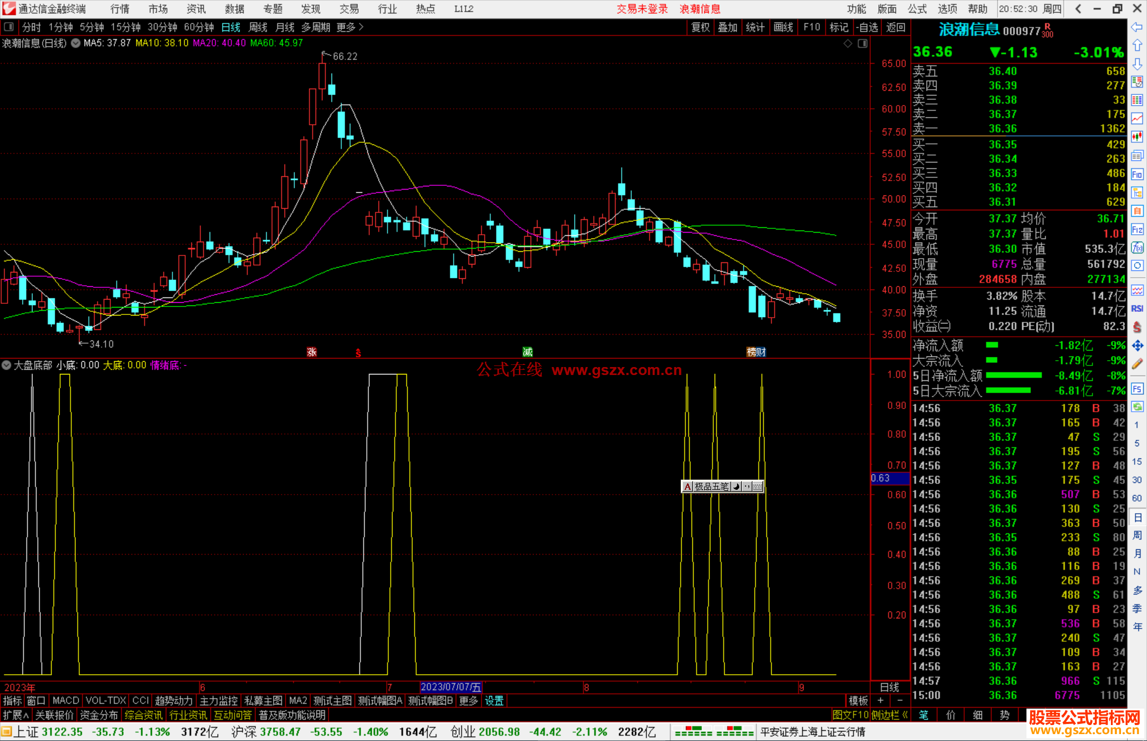Viewport: 1147px width, 741px height.
Task: Expand the 更多 periods dropdown
Action: point(350,27)
